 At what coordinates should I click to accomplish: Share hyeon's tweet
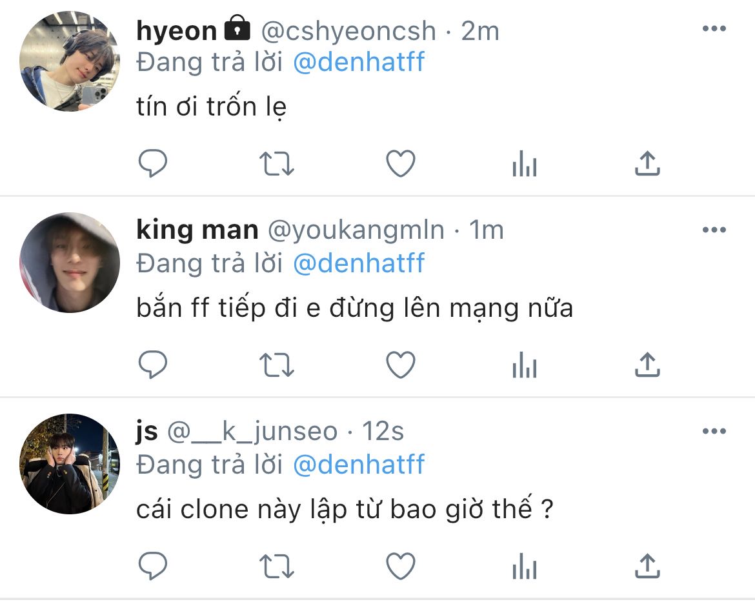coord(647,164)
